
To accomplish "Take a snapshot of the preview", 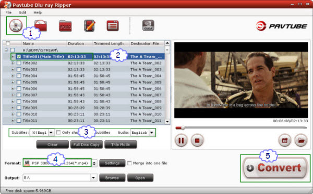I will pyautogui.click(x=285, y=140).
